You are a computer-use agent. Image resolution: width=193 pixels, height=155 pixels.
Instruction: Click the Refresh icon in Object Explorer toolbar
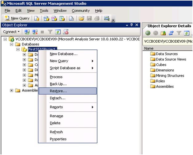click(58, 32)
